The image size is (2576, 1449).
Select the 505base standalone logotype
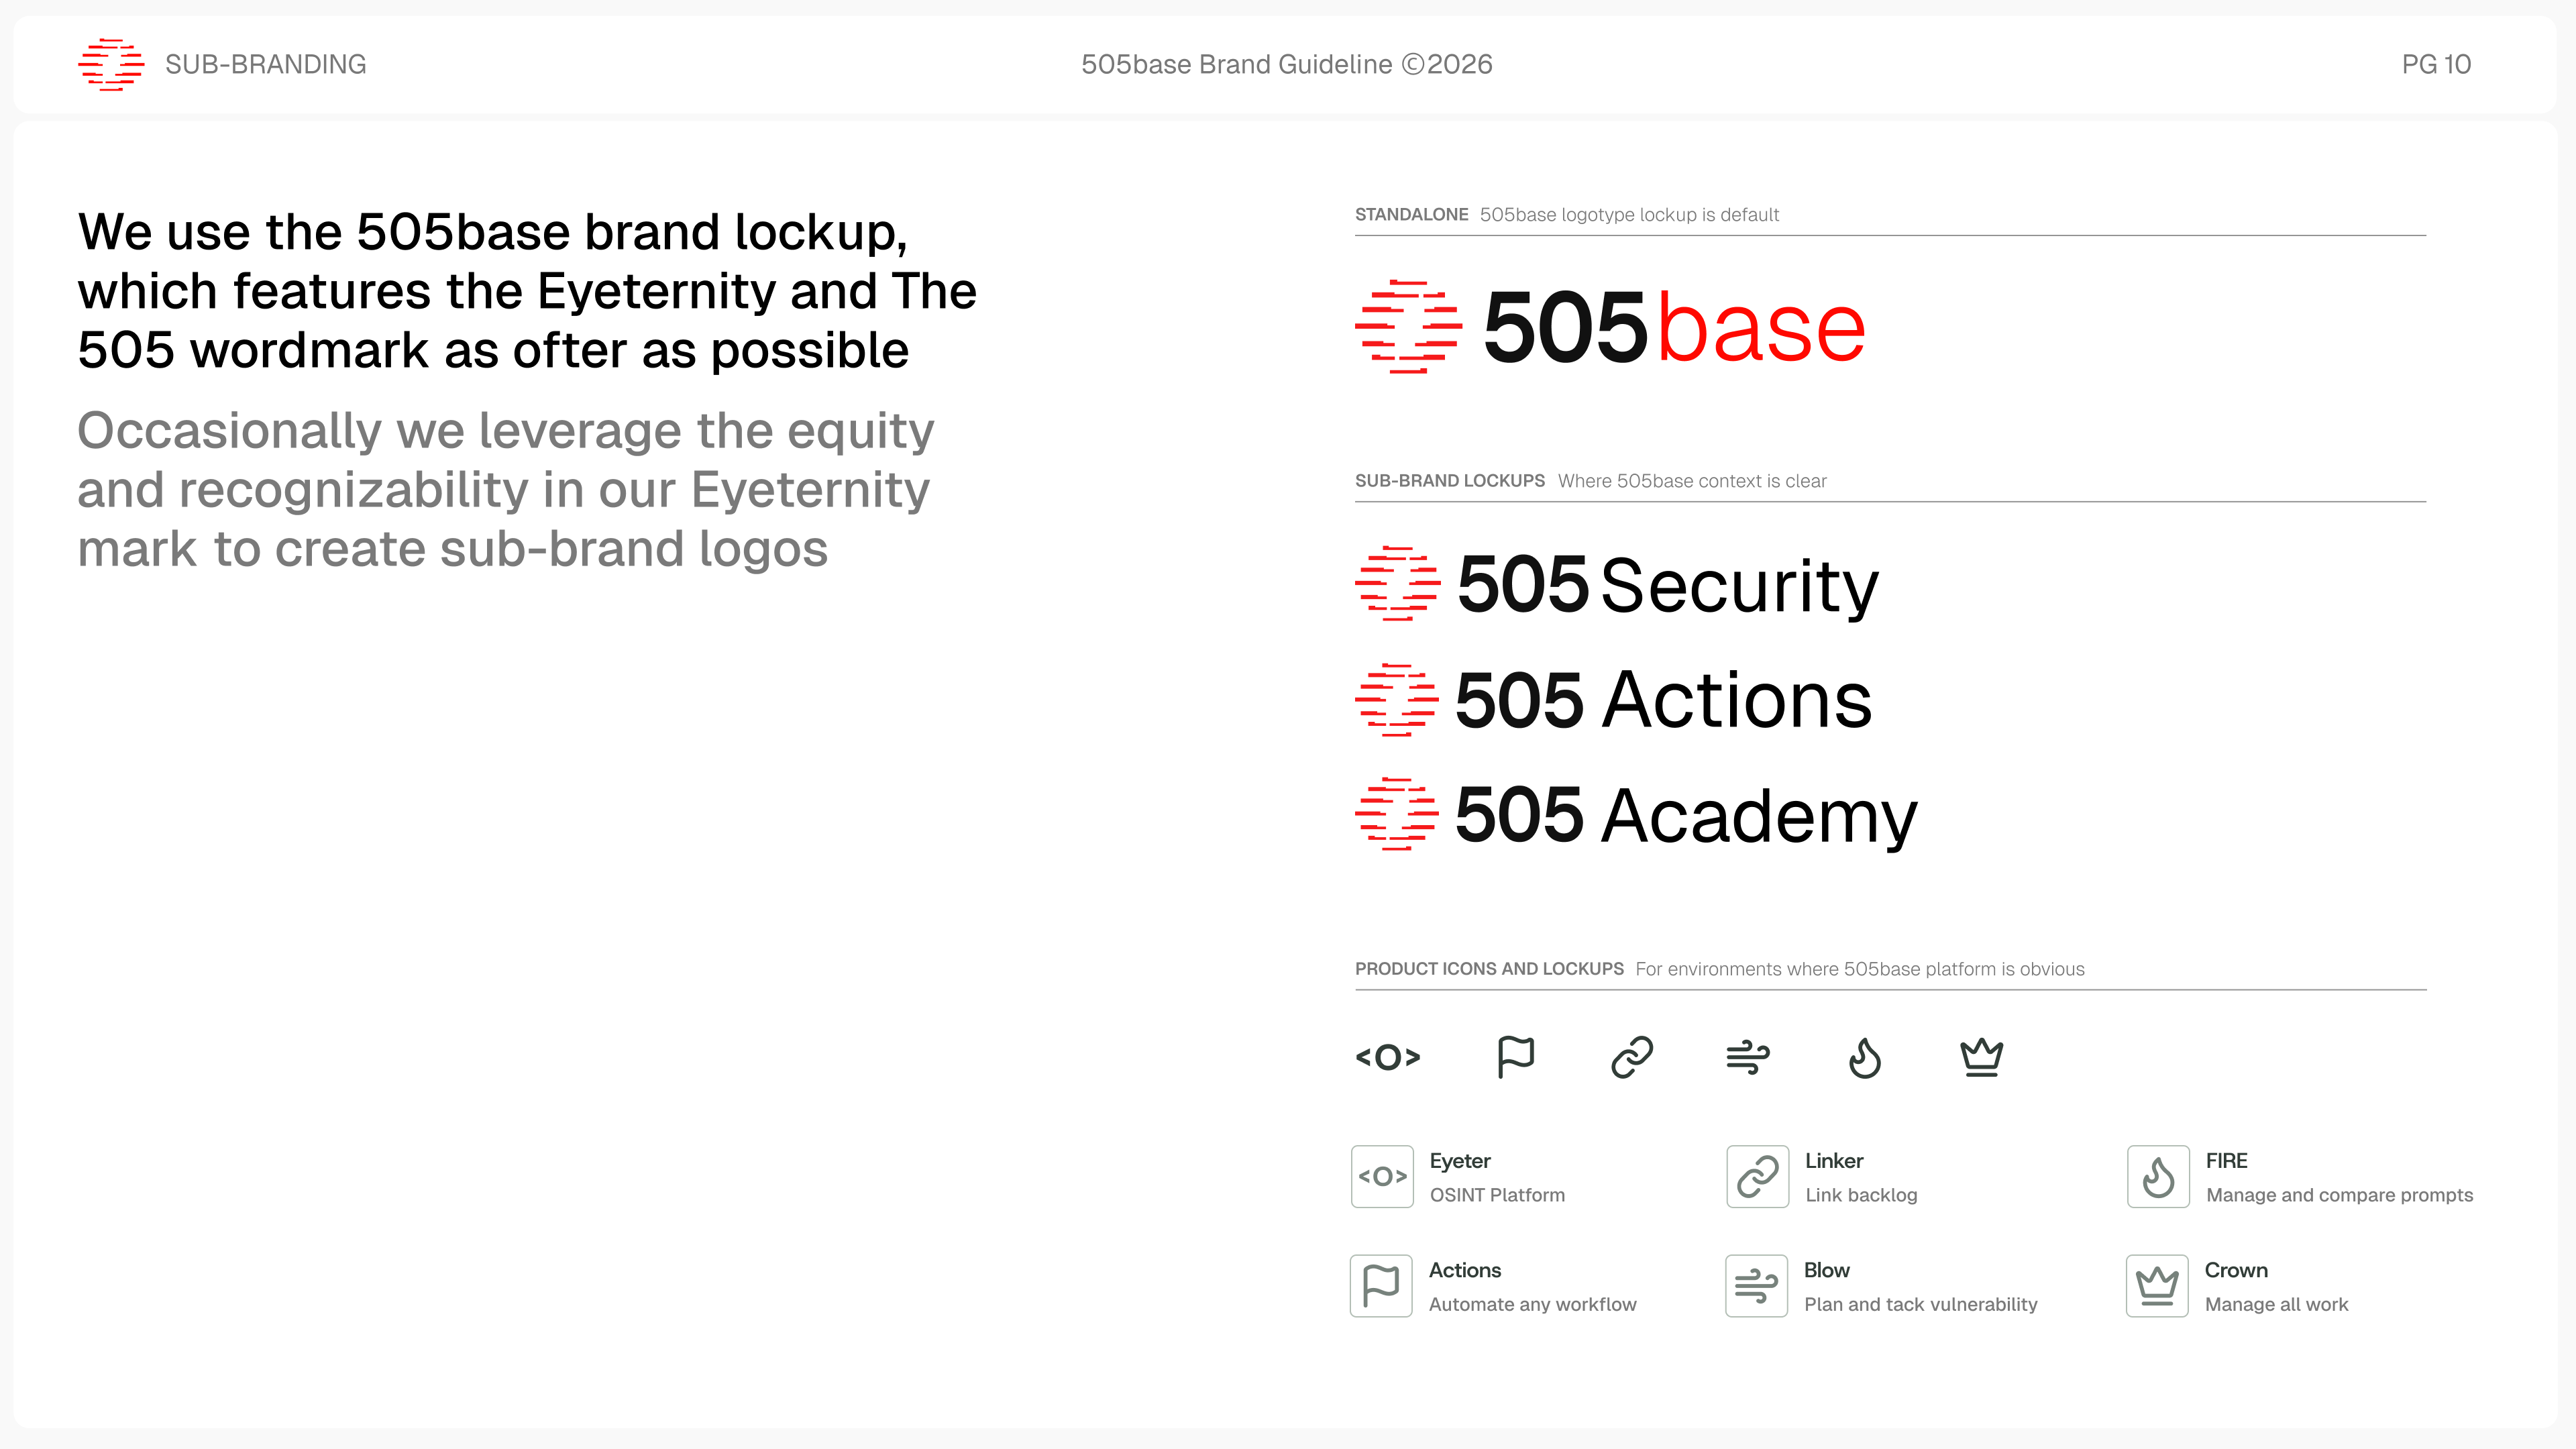pyautogui.click(x=1611, y=327)
